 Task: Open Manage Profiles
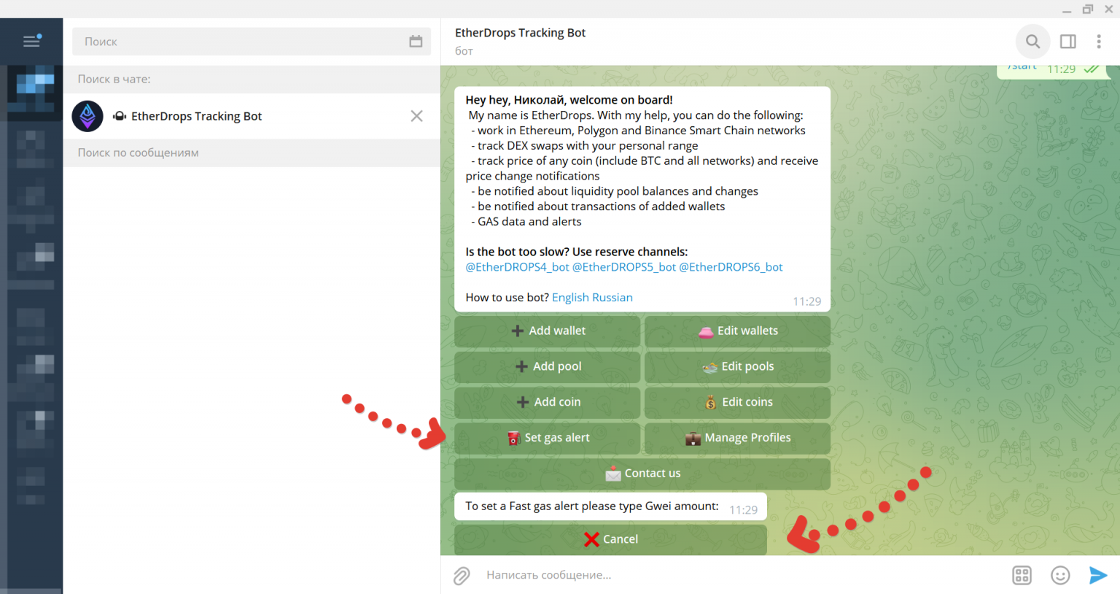pos(737,439)
